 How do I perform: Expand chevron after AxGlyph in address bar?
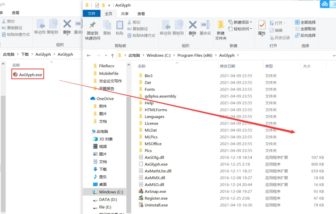(238, 55)
